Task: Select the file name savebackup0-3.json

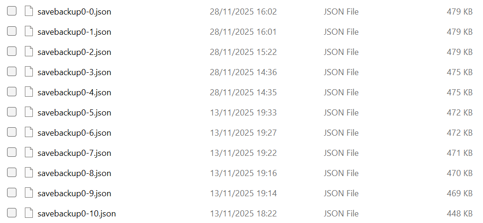Action: [74, 72]
